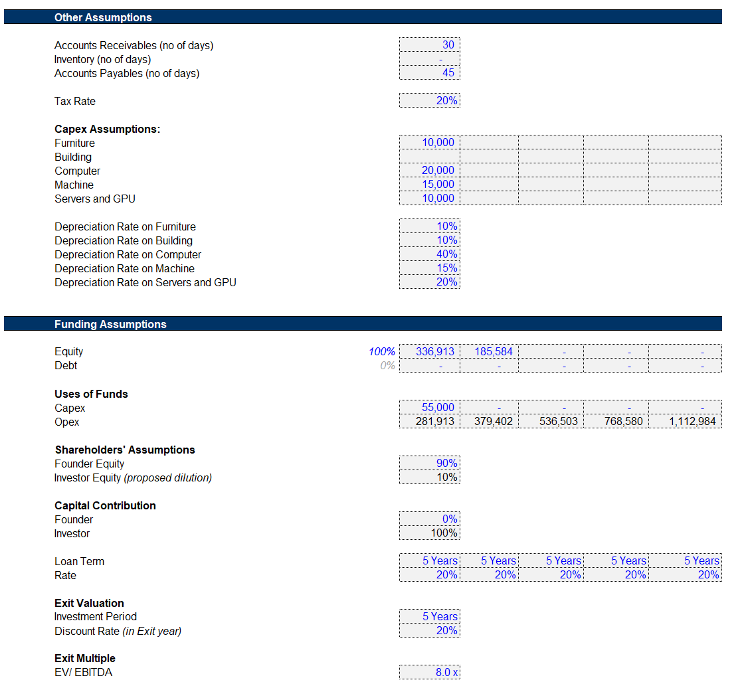The image size is (740, 686).
Task: Select the Equity amount 185,584
Action: [x=489, y=352]
